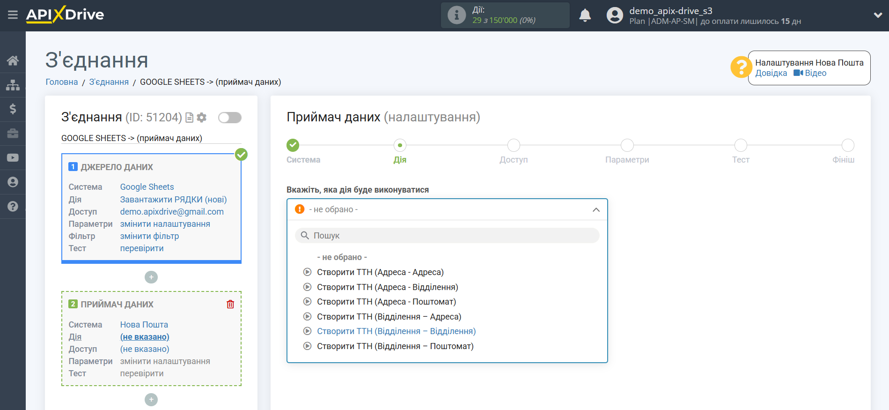Click the actions counter 29 з 150'000

[x=504, y=20]
